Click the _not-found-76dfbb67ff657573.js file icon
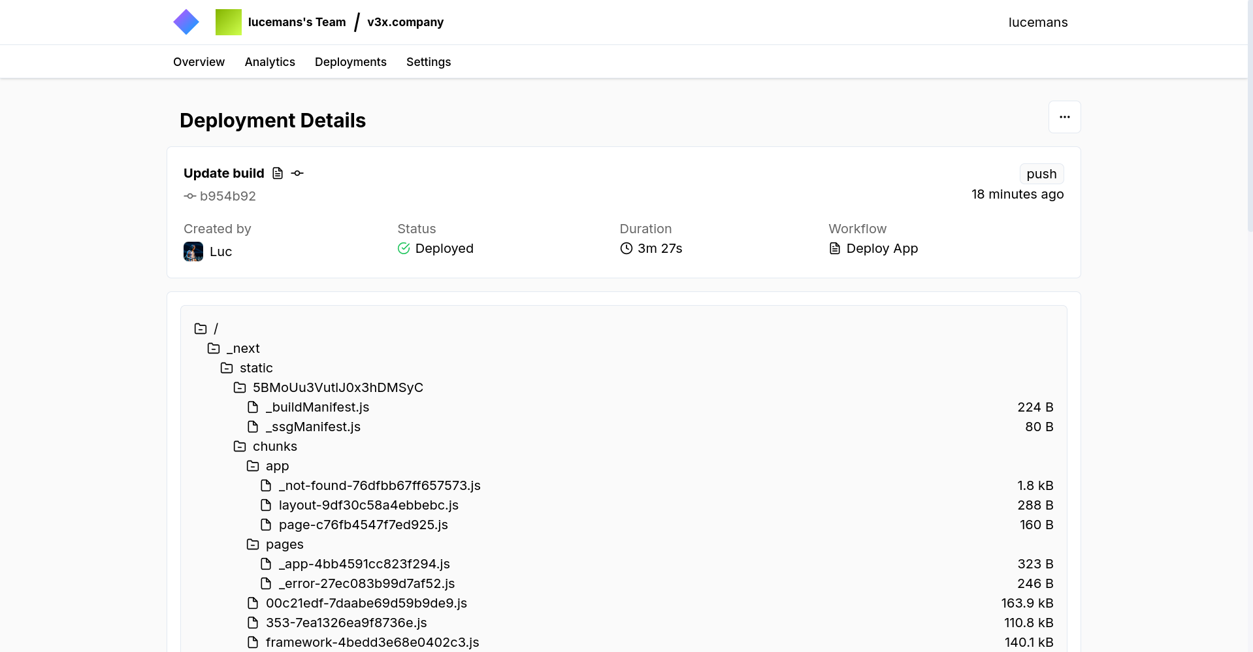 [266, 485]
